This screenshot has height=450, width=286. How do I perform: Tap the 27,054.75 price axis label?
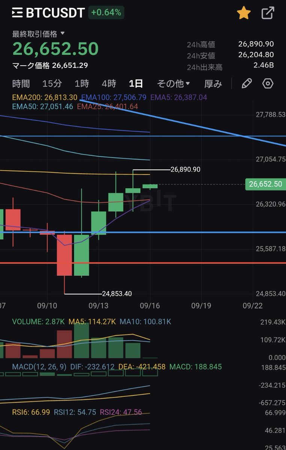click(x=271, y=159)
